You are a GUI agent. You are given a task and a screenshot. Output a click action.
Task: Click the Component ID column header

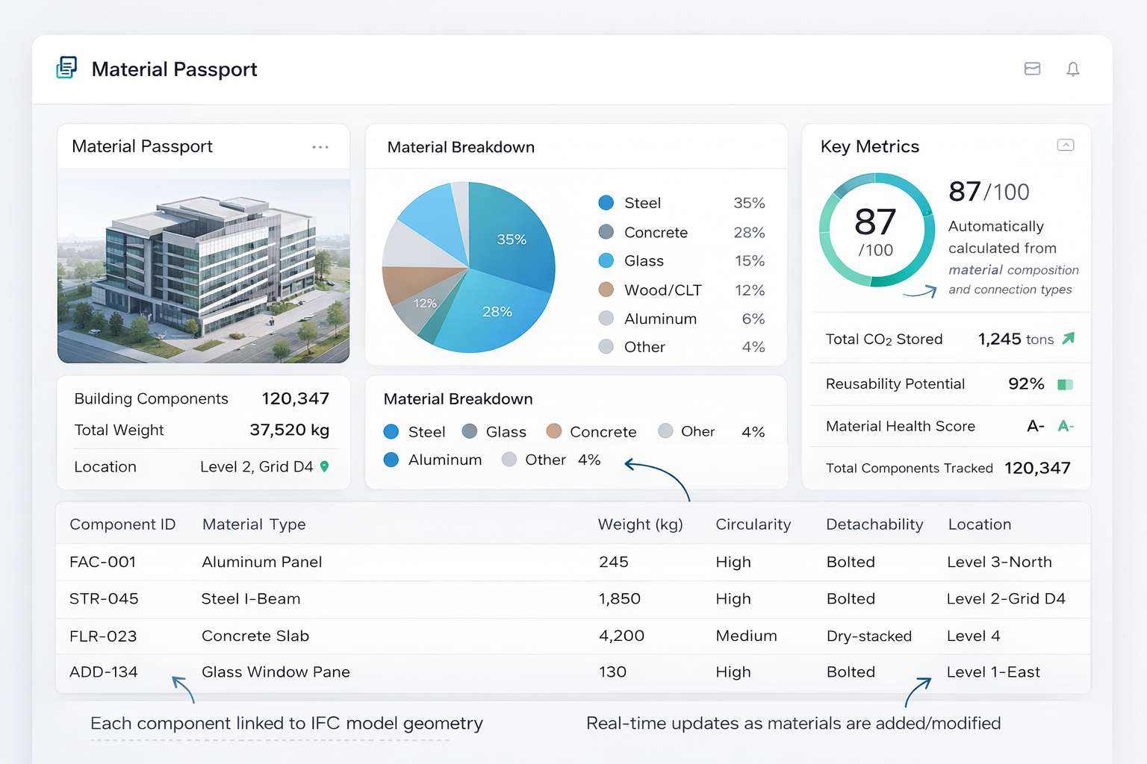122,525
